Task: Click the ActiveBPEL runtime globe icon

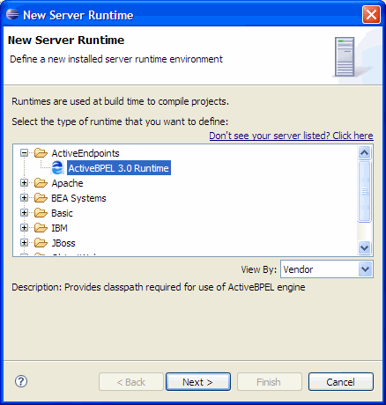Action: click(x=57, y=168)
